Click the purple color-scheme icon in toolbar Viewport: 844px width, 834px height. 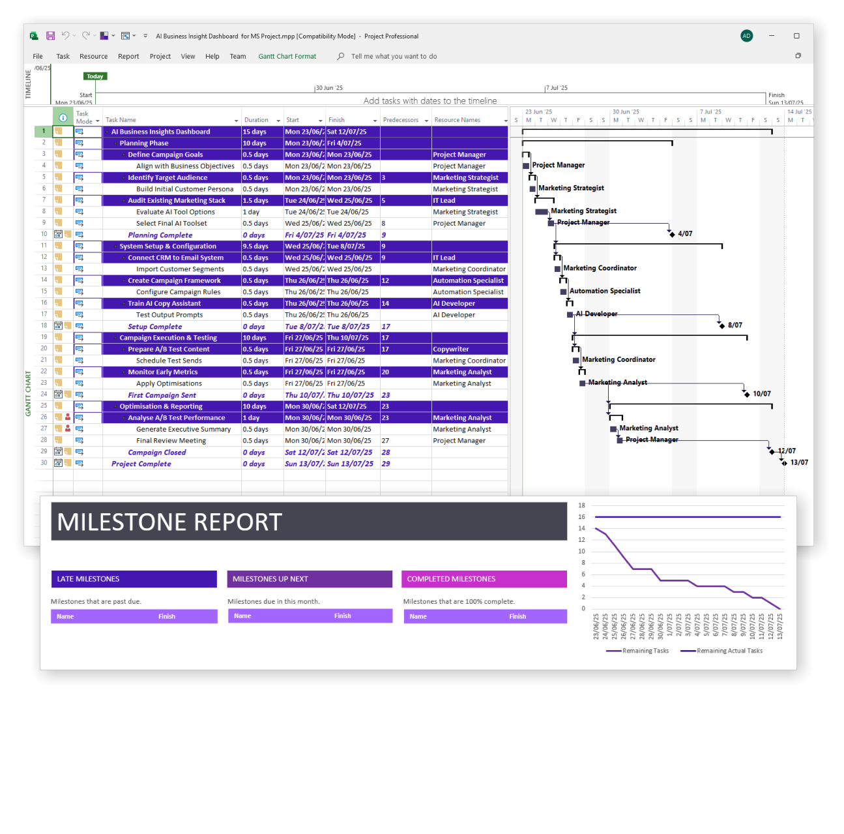[x=104, y=36]
